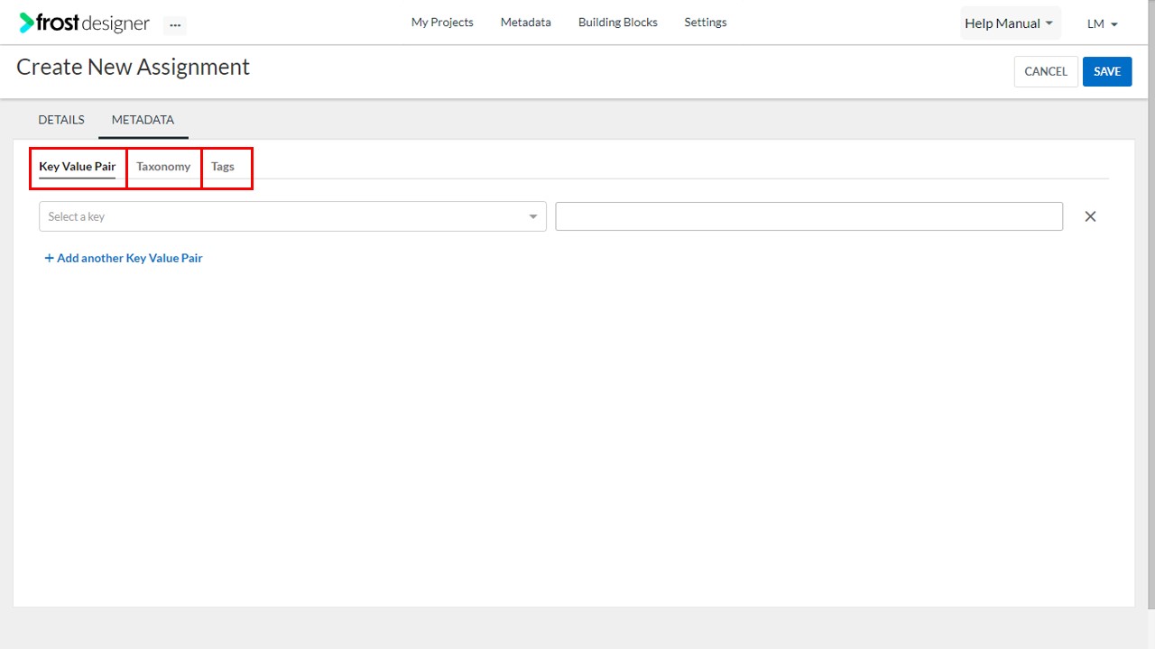Viewport: 1155px width, 649px height.
Task: Select the Key Value Pair sub-tab
Action: (x=78, y=167)
